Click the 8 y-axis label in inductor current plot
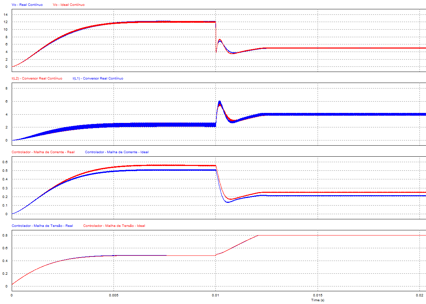Image resolution: width=426 pixels, height=304 pixels. tap(6, 88)
